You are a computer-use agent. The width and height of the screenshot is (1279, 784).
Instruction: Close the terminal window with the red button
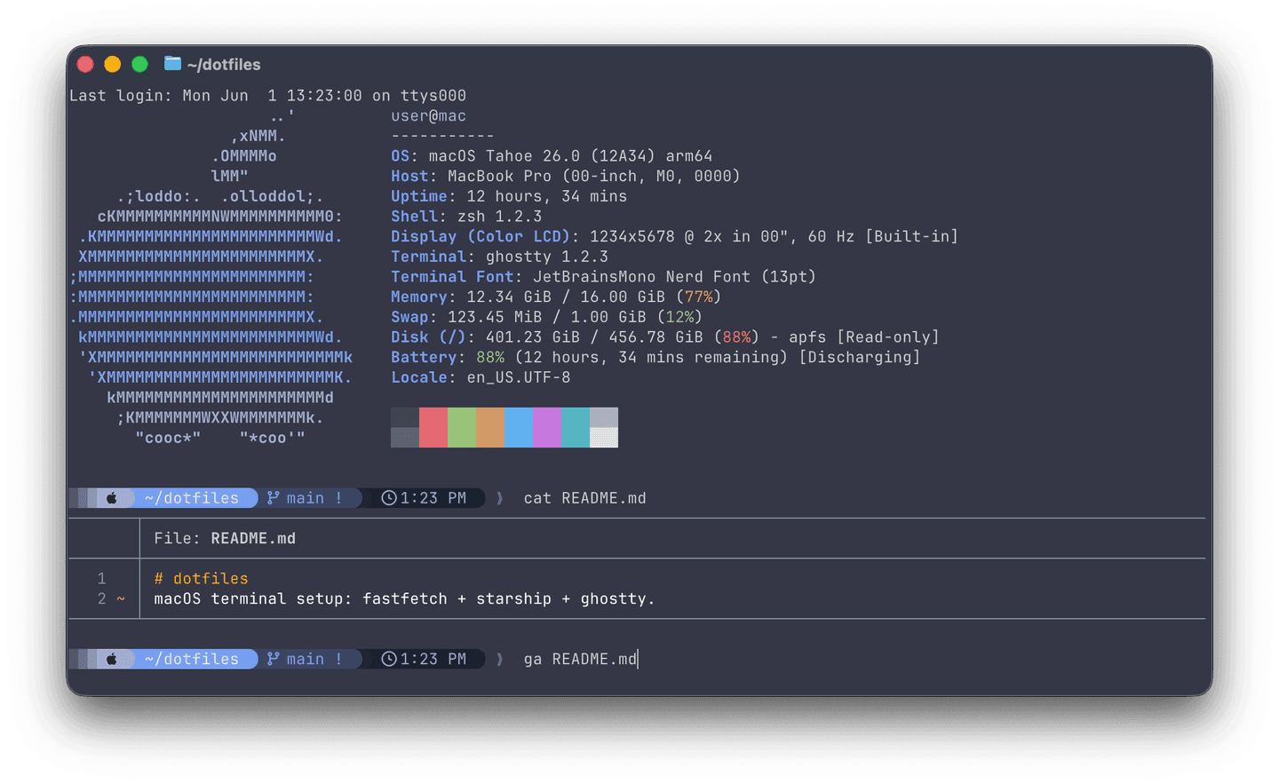(x=85, y=64)
